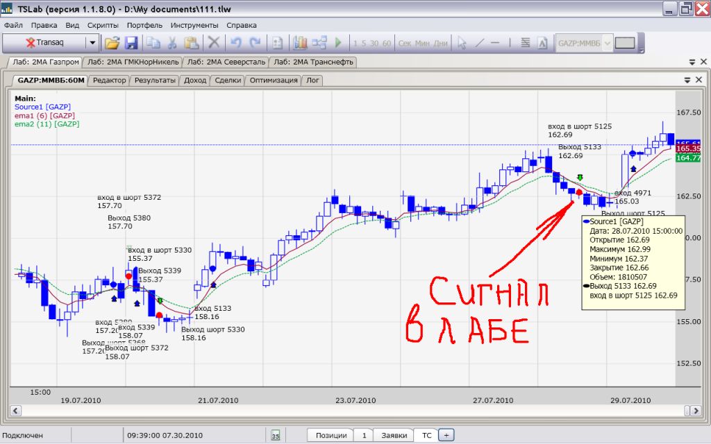Switch to Лаб: 2МА Газпром tab
The width and height of the screenshot is (711, 444).
[x=45, y=62]
